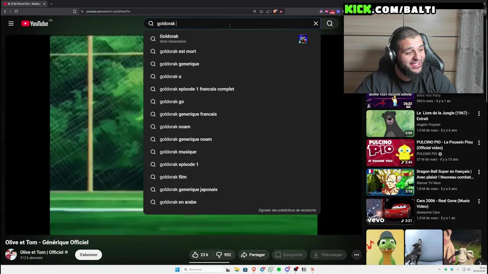Click the Partager share button
Viewport: 488px width, 274px height.
pyautogui.click(x=253, y=255)
